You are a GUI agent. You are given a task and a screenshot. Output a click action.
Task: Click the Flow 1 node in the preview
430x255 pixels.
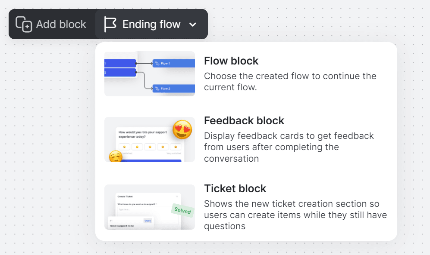coord(173,63)
